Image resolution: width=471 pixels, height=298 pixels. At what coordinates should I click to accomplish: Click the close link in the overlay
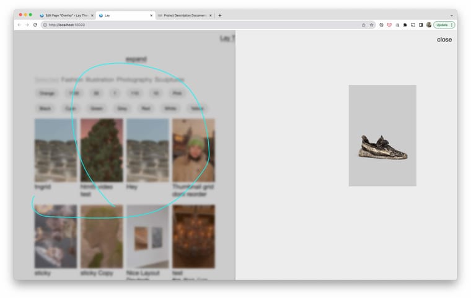pyautogui.click(x=444, y=40)
